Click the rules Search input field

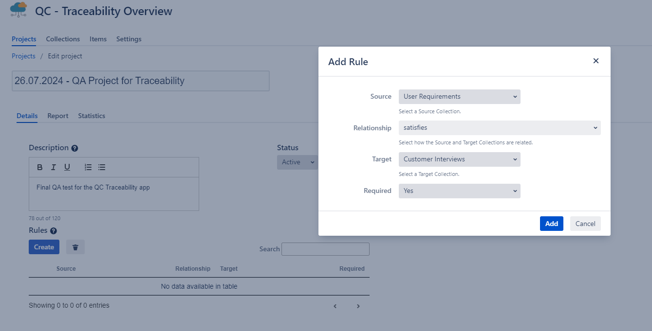[325, 249]
